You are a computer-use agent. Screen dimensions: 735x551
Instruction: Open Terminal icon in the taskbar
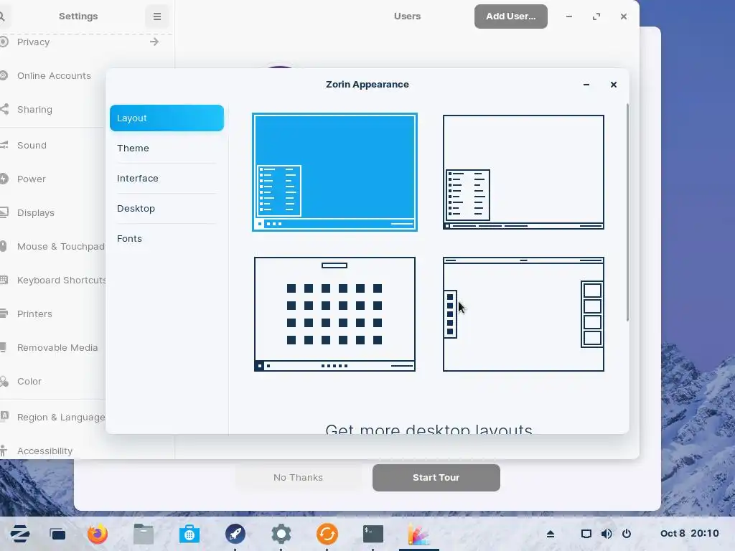[x=373, y=534]
